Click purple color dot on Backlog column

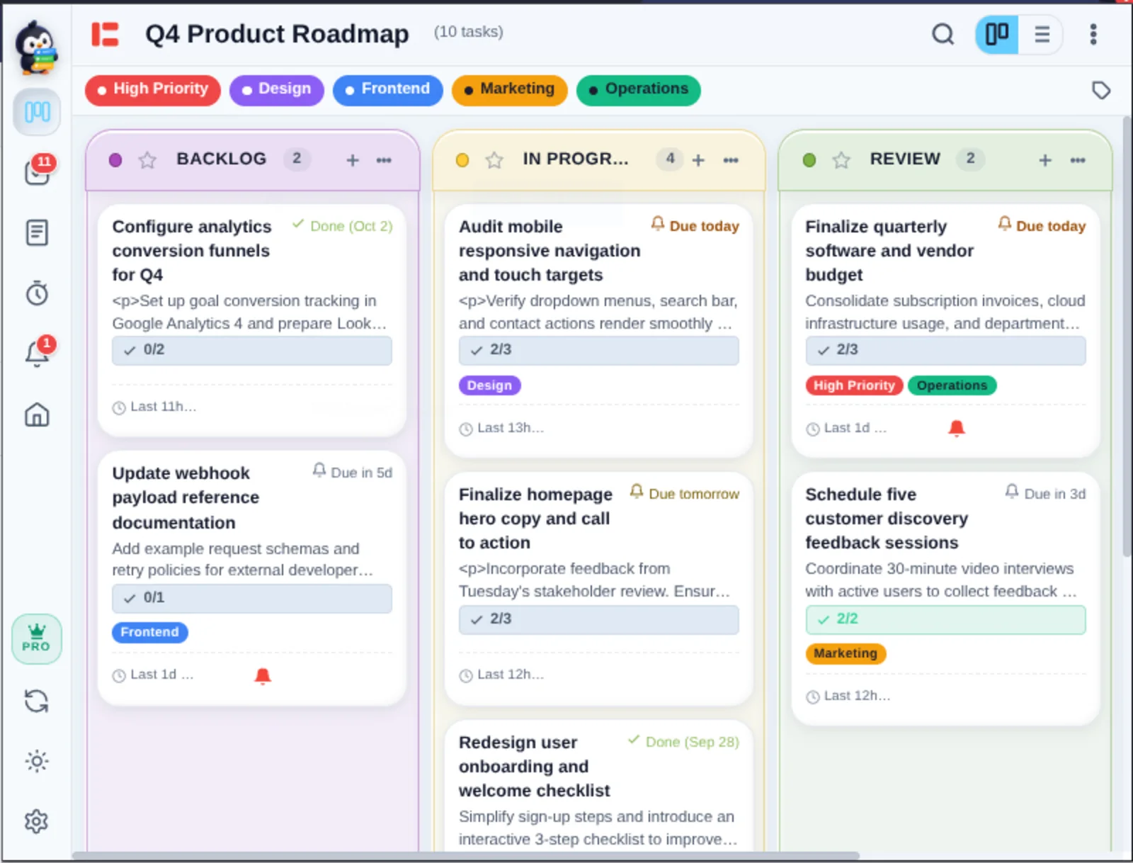(x=115, y=160)
